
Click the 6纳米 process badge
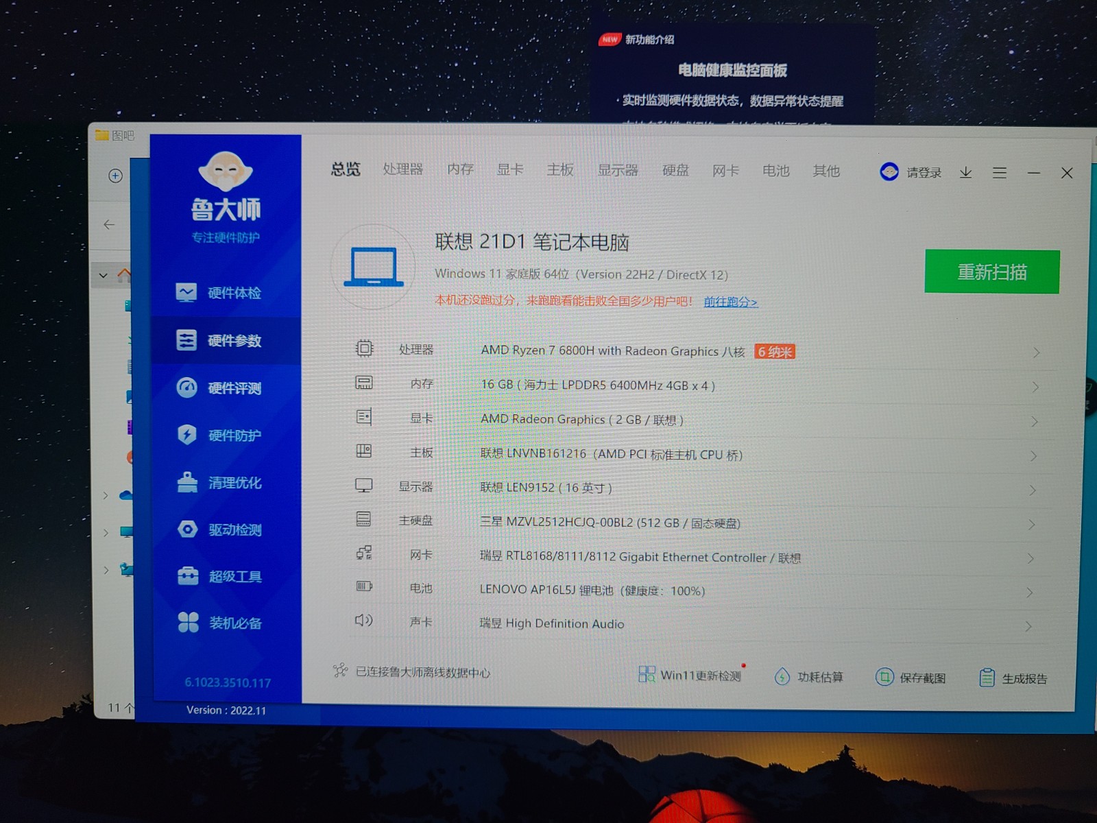point(775,352)
